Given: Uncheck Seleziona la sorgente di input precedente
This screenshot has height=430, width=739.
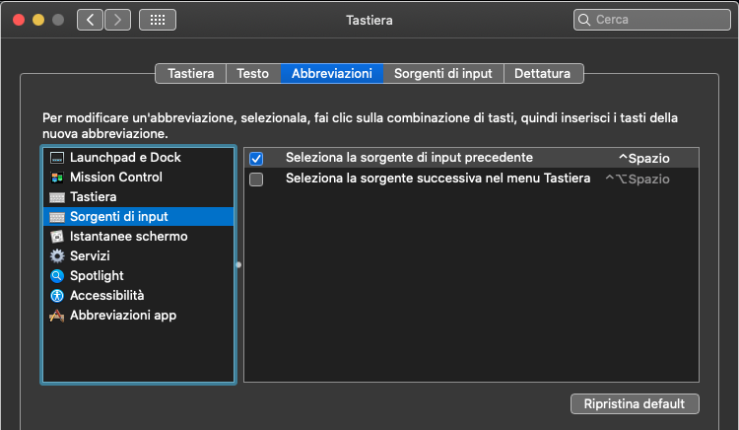Looking at the screenshot, I should coord(256,159).
